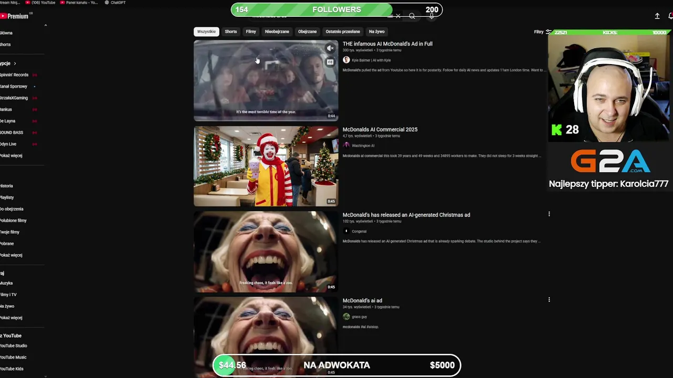Click the Filtry button label
Viewport: 673px width, 378px height.
pos(538,32)
